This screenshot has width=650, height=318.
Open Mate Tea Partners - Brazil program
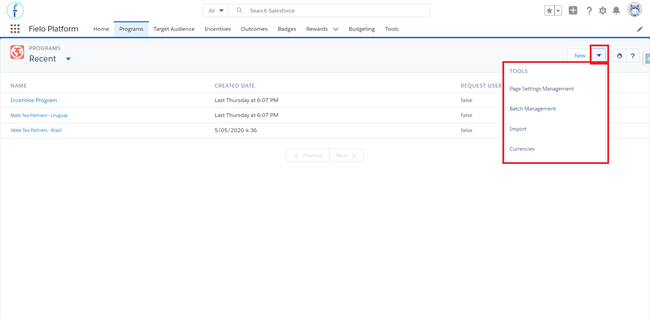(x=36, y=130)
